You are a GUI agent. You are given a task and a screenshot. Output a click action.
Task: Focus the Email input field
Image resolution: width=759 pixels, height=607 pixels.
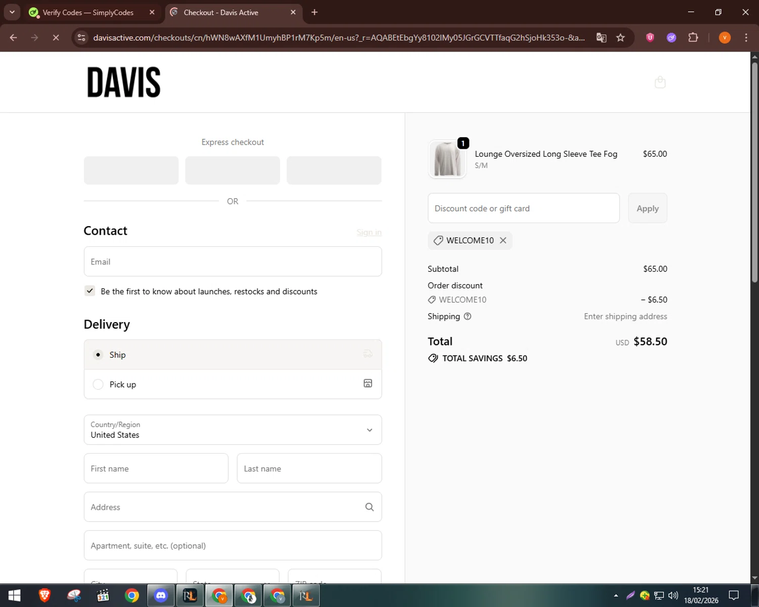coord(233,262)
